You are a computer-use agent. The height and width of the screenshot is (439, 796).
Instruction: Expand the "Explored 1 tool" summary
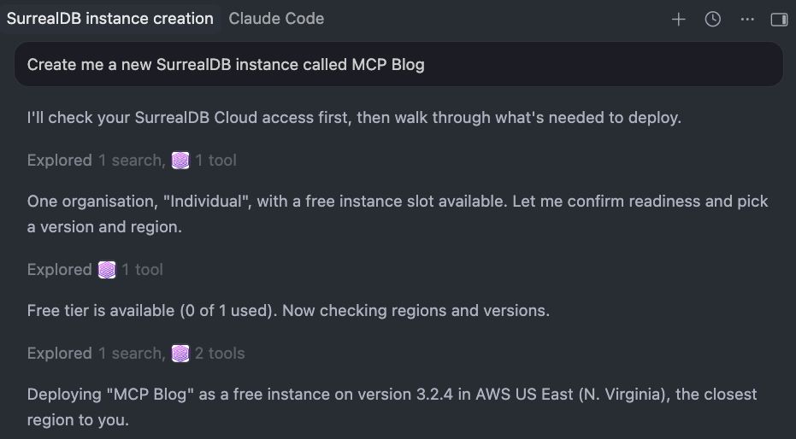(x=95, y=270)
